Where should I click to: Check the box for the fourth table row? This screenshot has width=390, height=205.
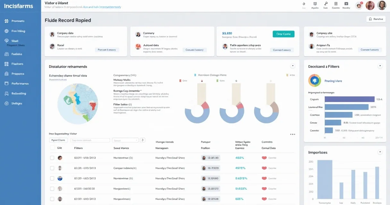pyautogui.click(x=52, y=189)
